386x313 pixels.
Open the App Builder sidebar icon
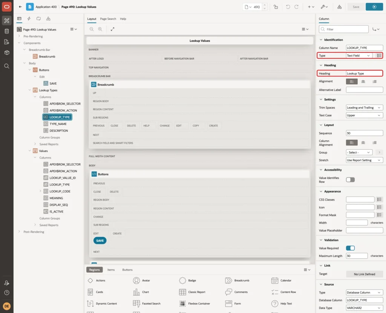[x=7, y=21]
